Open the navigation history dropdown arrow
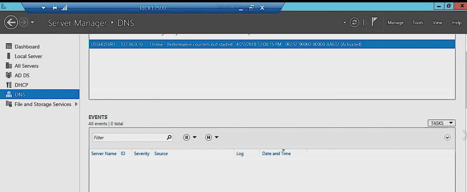This screenshot has width=467, height=192. click(x=33, y=23)
